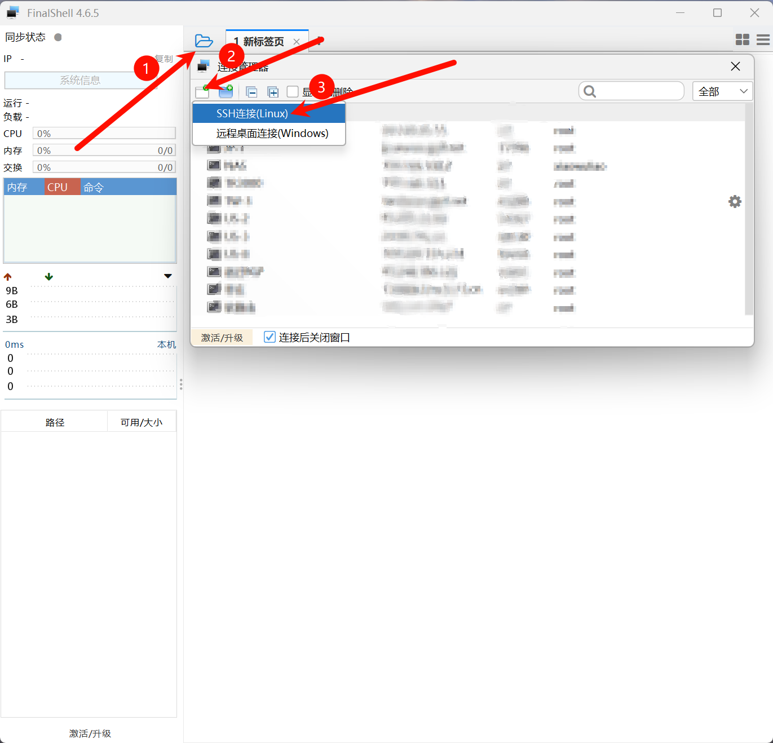
Task: Expand all connection folders
Action: point(273,92)
